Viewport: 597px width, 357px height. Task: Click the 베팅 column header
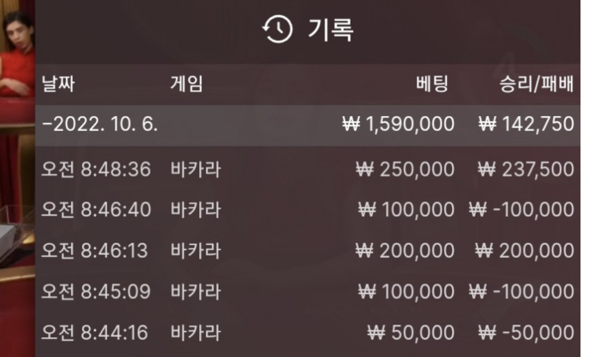432,84
